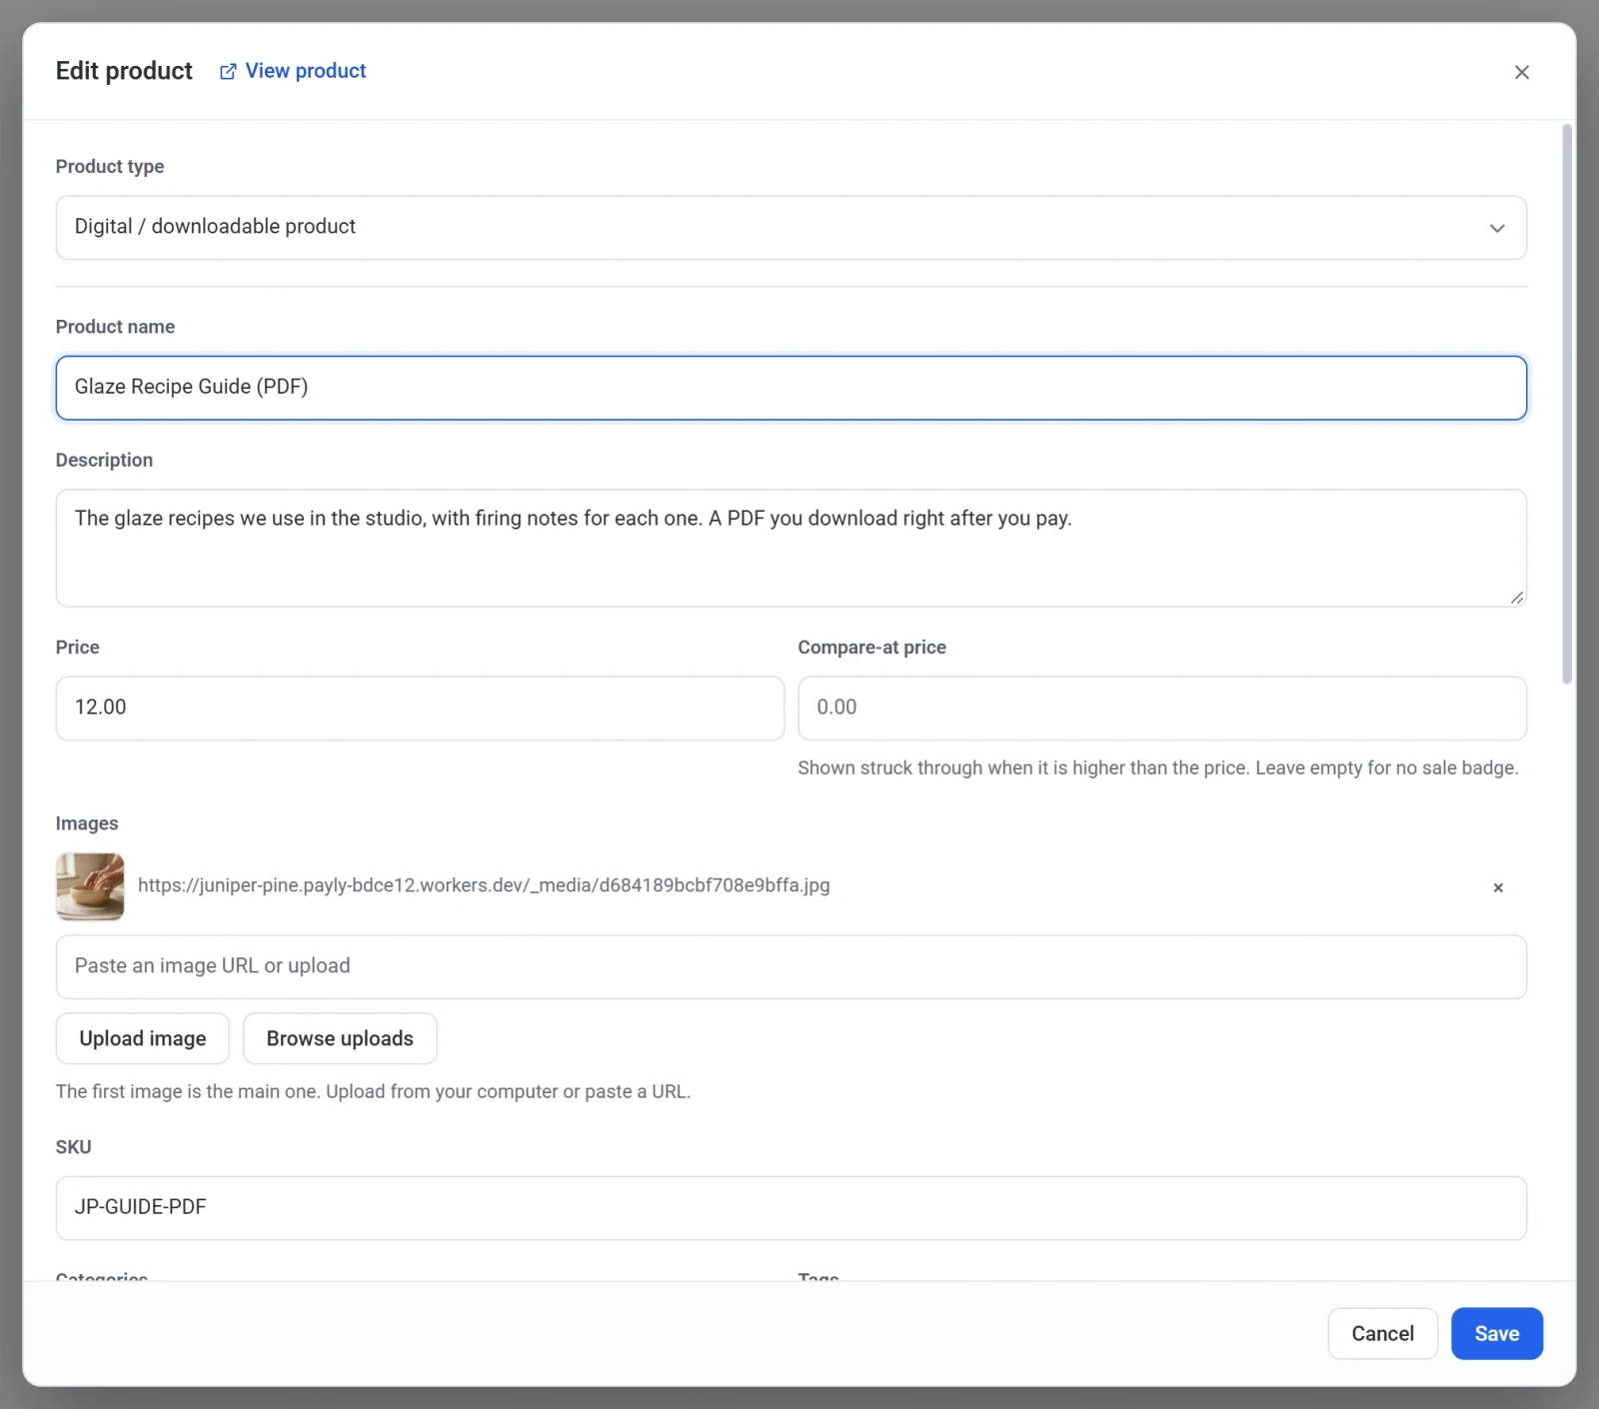Grab the Description resize handle
Image resolution: width=1599 pixels, height=1409 pixels.
1516,597
